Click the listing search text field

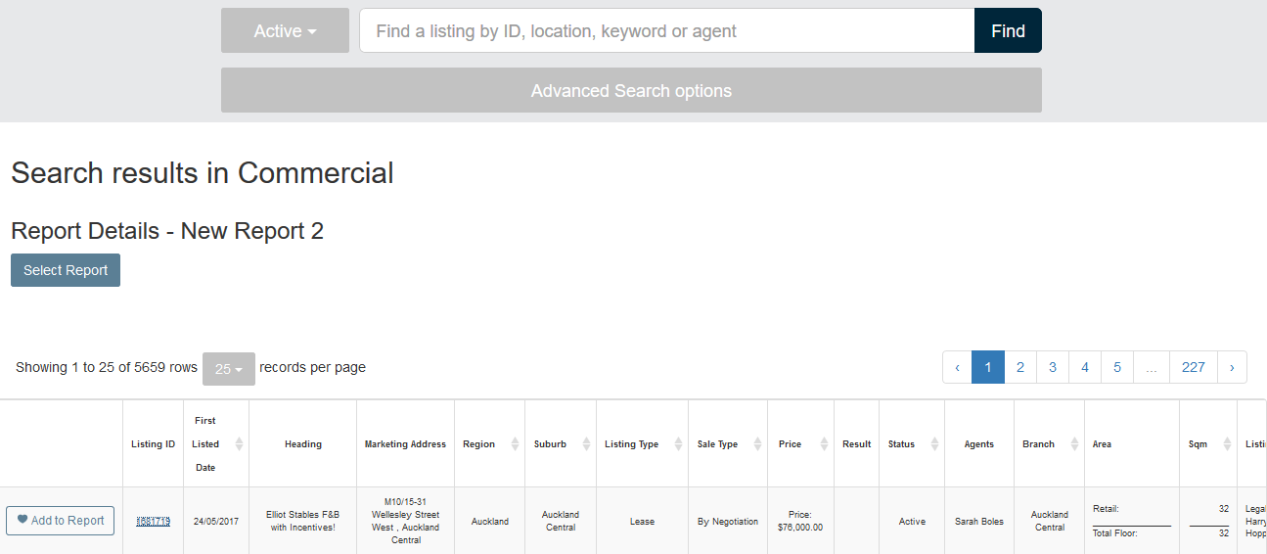coord(666,30)
